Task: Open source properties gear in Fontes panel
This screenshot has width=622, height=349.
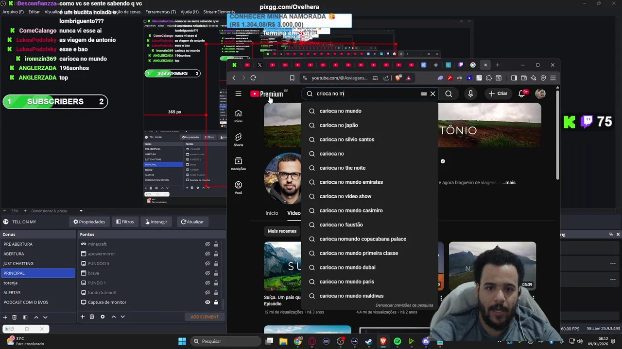Action: (x=103, y=317)
